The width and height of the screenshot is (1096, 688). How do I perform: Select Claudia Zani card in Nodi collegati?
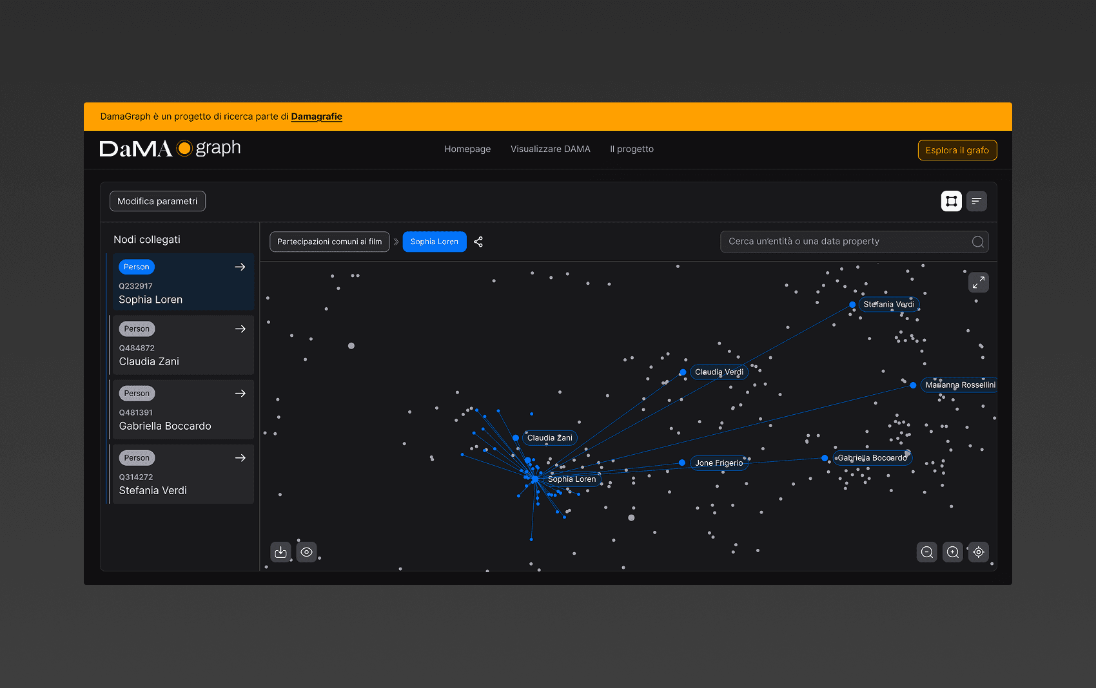pos(183,345)
